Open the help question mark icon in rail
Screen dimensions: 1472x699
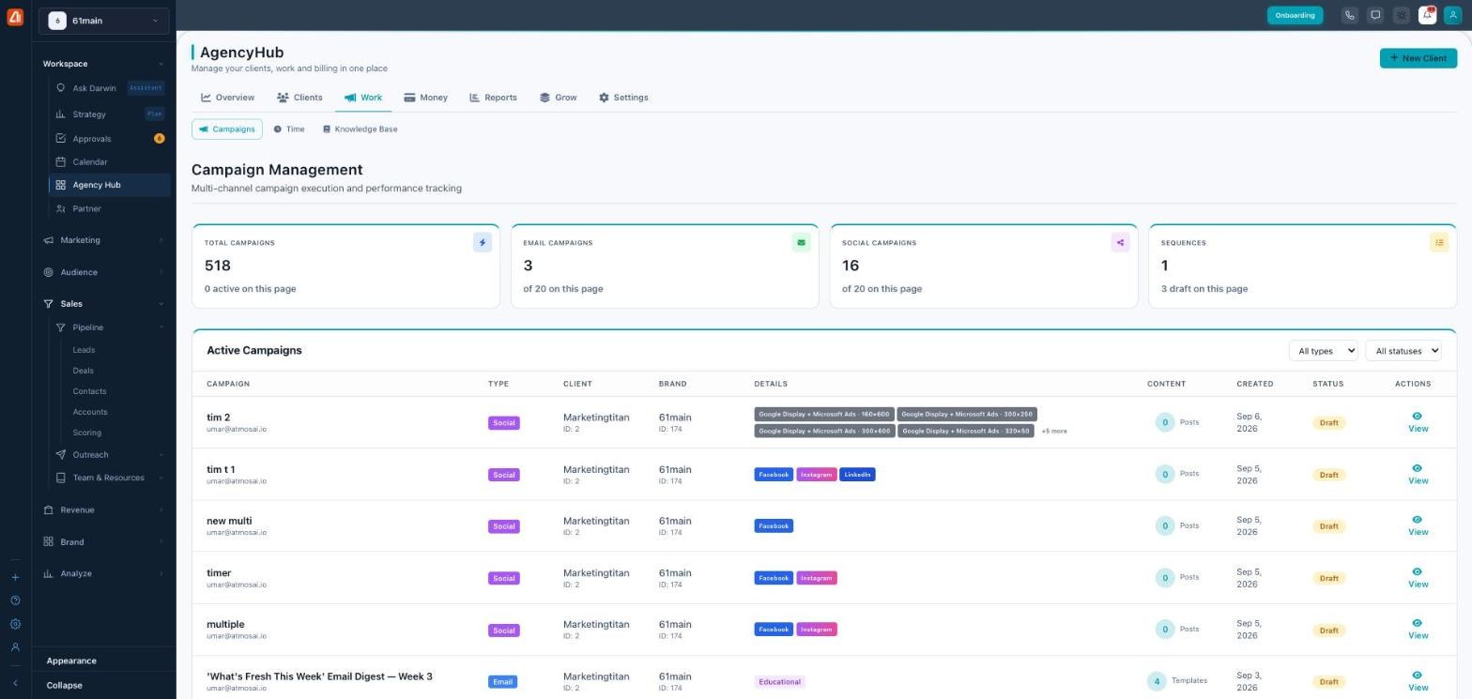click(15, 600)
